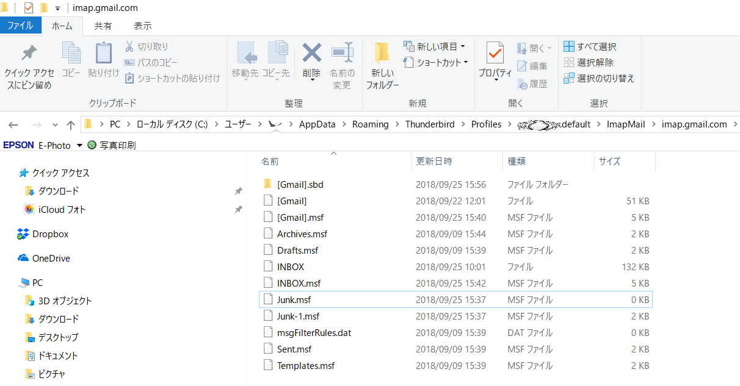Click ユーザー in the address bar
Image resolution: width=740 pixels, height=386 pixels.
click(x=238, y=124)
